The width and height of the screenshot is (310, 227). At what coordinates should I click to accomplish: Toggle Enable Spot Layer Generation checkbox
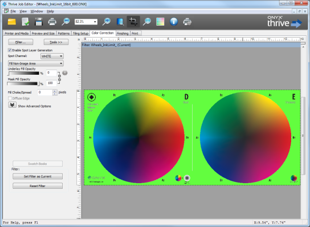(10, 50)
